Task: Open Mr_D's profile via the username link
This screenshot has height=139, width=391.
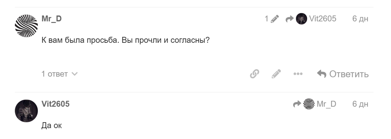Action: pyautogui.click(x=52, y=19)
